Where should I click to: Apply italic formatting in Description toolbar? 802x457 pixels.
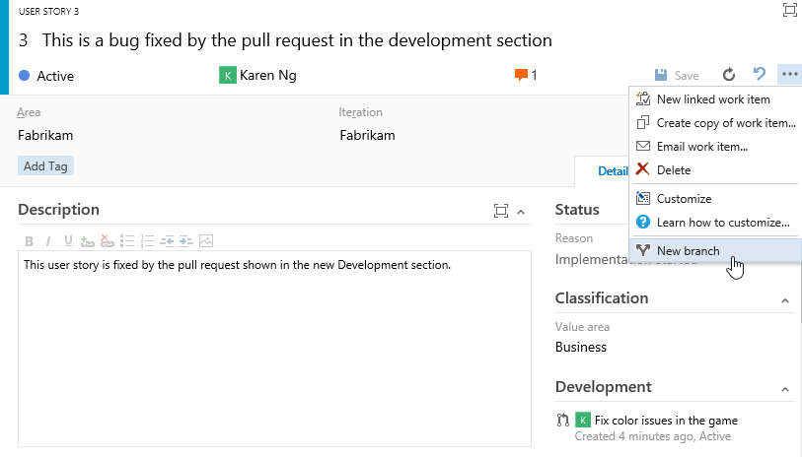pos(48,241)
